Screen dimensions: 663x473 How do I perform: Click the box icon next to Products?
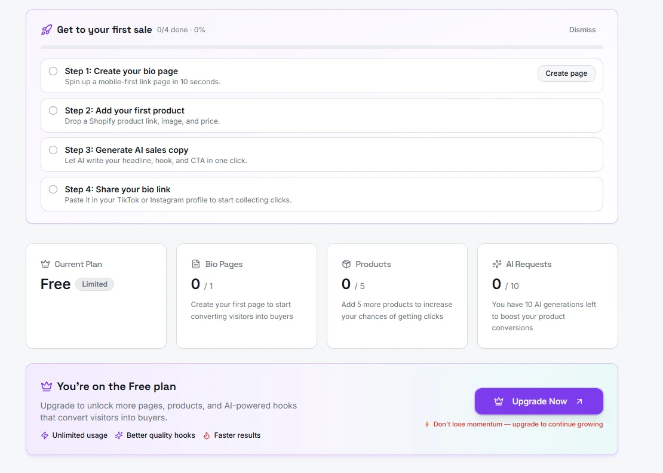(346, 264)
